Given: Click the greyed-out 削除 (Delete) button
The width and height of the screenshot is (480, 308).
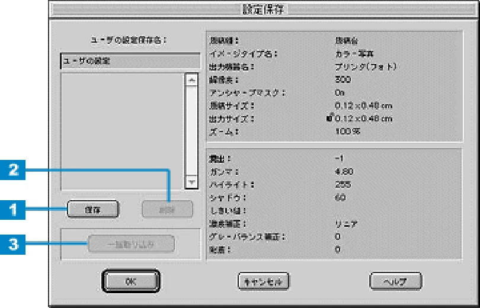Looking at the screenshot, I should pos(167,210).
